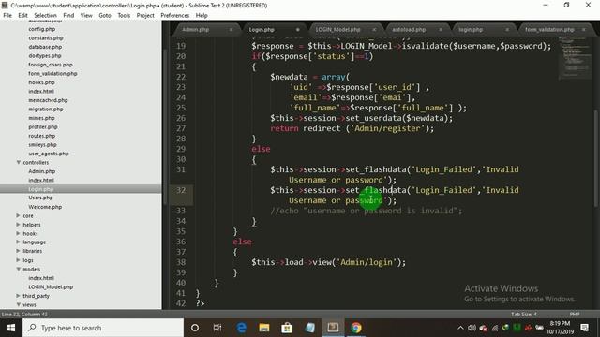Screen dimensions: 600x337
Task: Expand the third_party folder
Action: coord(18,296)
